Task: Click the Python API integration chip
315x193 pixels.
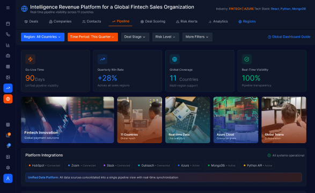Action: point(258,166)
